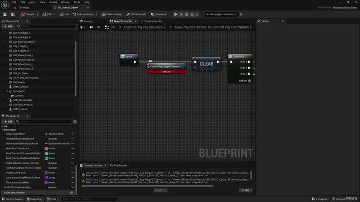Toggle visibility of SkeletalMeshesDisplayed variable
This screenshot has height=202, width=360.
(x=73, y=139)
